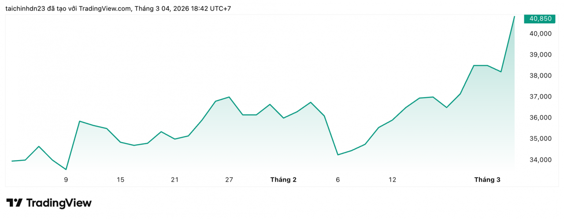The image size is (564, 219).
Task: Click the date label 12 on time axis
Action: coord(392,179)
